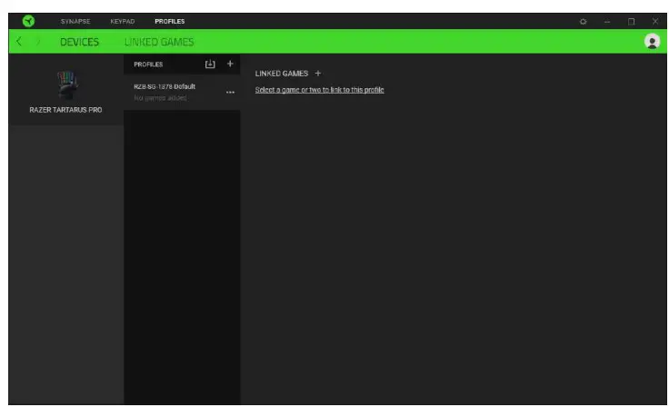Click 'Select a game or two to link' link
This screenshot has height=407, width=669.
point(319,90)
